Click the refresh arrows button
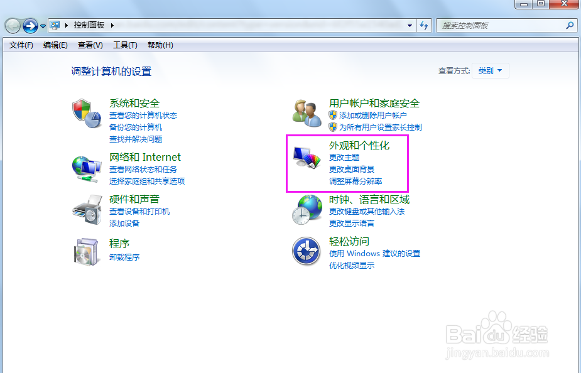Screen dimensions: 581x373 424,26
